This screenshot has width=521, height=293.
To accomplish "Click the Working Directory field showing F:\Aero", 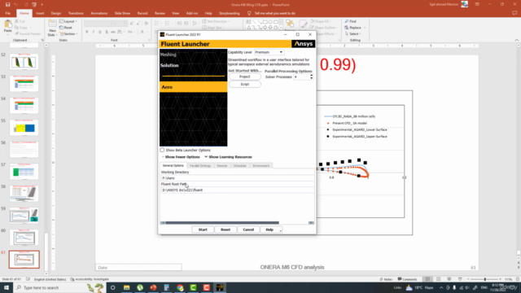I will pos(237,178).
